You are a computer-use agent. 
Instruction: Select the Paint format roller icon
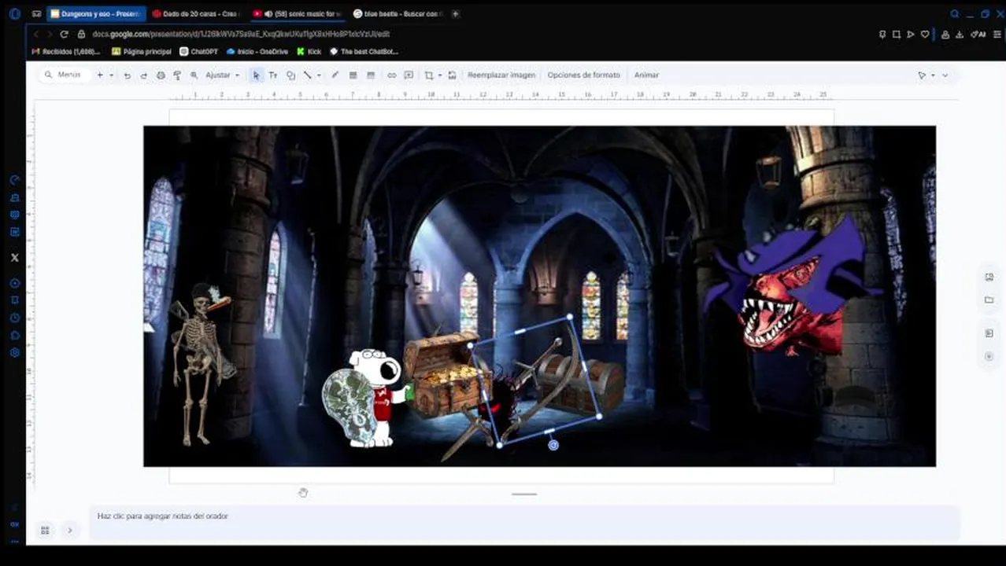177,75
